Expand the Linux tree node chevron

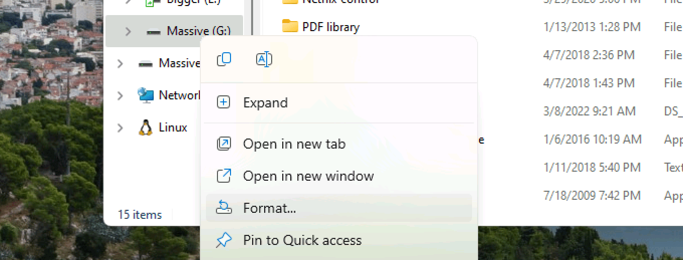(x=120, y=127)
